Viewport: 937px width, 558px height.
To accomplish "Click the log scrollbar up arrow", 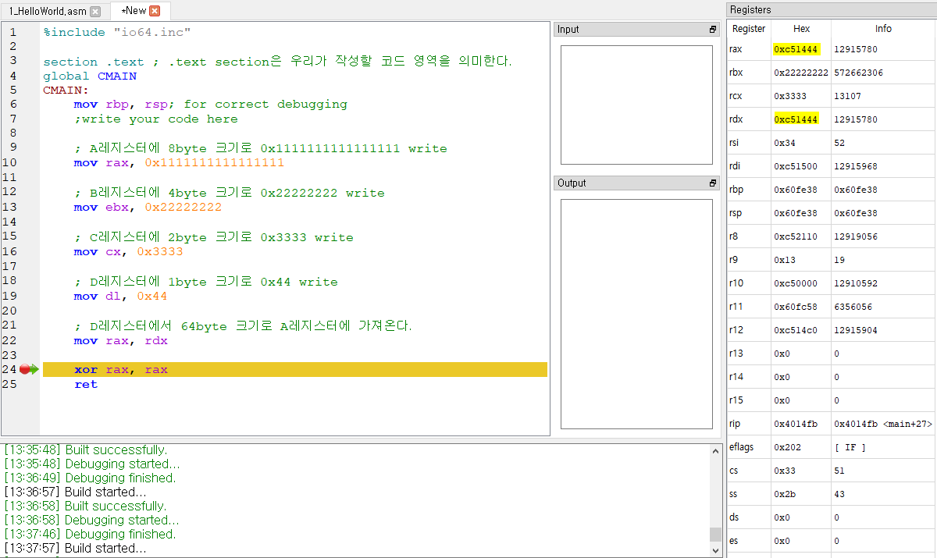I will pos(715,450).
